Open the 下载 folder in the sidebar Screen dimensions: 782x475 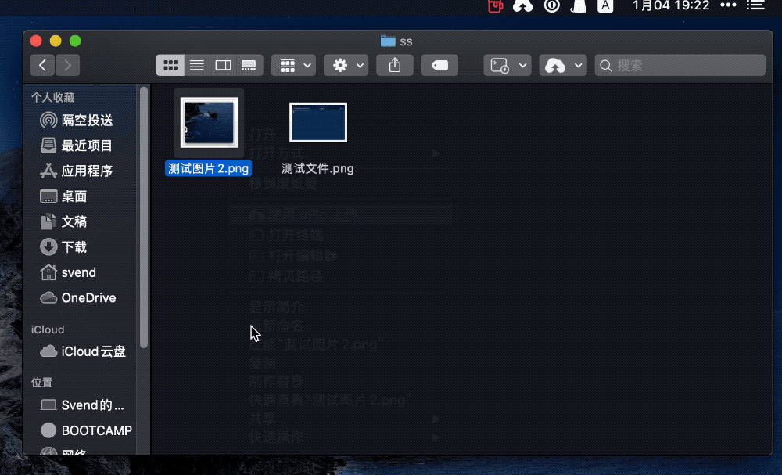point(63,247)
